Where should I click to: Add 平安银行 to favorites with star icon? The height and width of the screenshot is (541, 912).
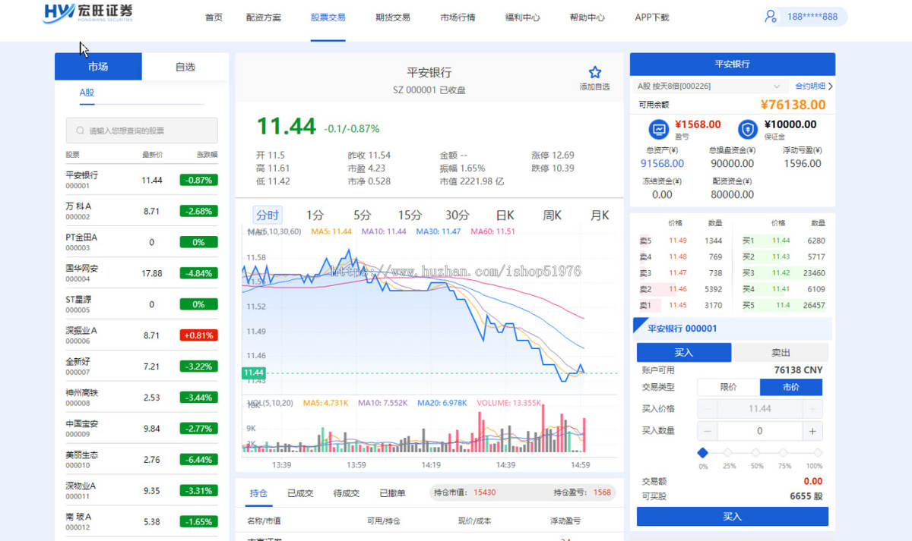[x=595, y=73]
